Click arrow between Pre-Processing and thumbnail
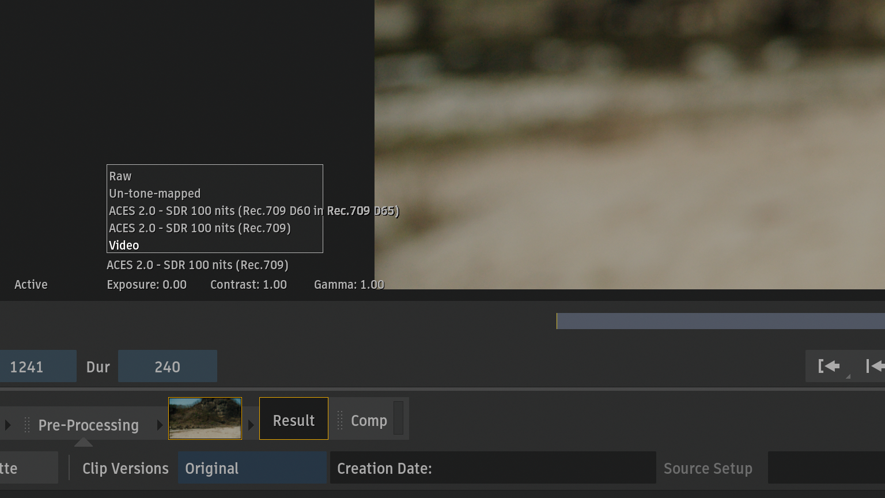The image size is (885, 498). [160, 425]
